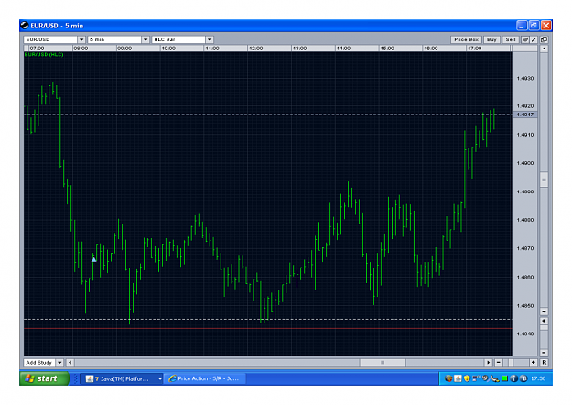This screenshot has width=572, height=405.
Task: Click the lower dashed horizontal line
Action: click(x=268, y=319)
